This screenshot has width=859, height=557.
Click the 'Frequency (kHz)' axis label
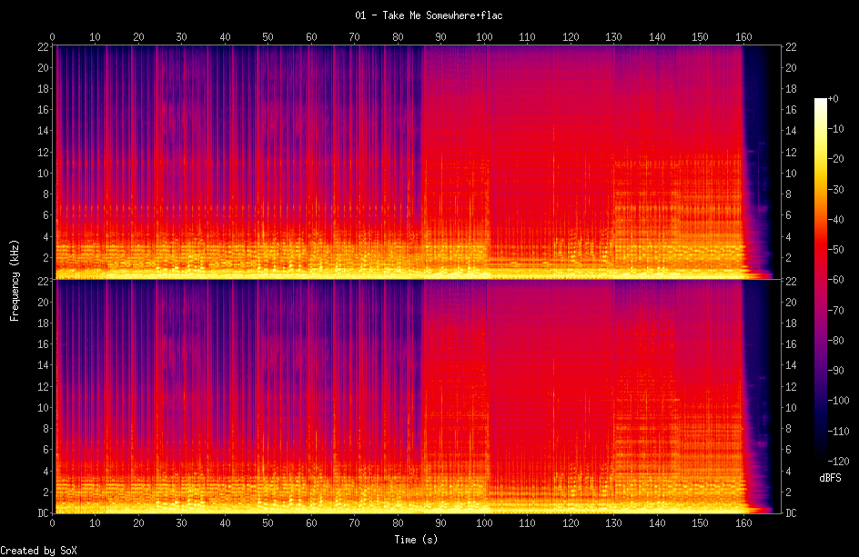15,279
